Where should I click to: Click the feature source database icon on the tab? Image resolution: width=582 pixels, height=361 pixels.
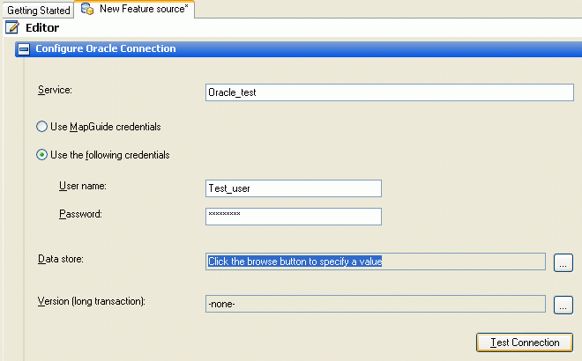[x=87, y=9]
